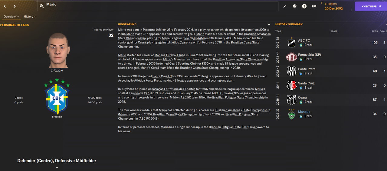Viewport: 387px width, 171px height.
Task: Open the globe world icon
Action: pos(294,6)
